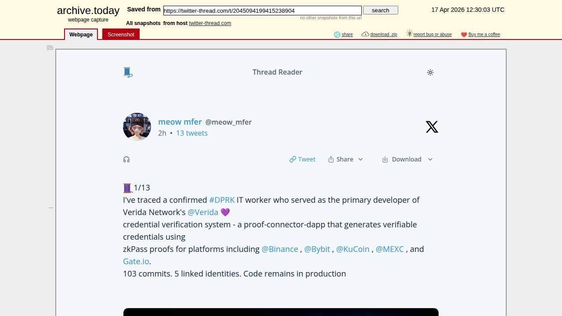
Task: Open the #DPRK hashtag link
Action: point(222,200)
